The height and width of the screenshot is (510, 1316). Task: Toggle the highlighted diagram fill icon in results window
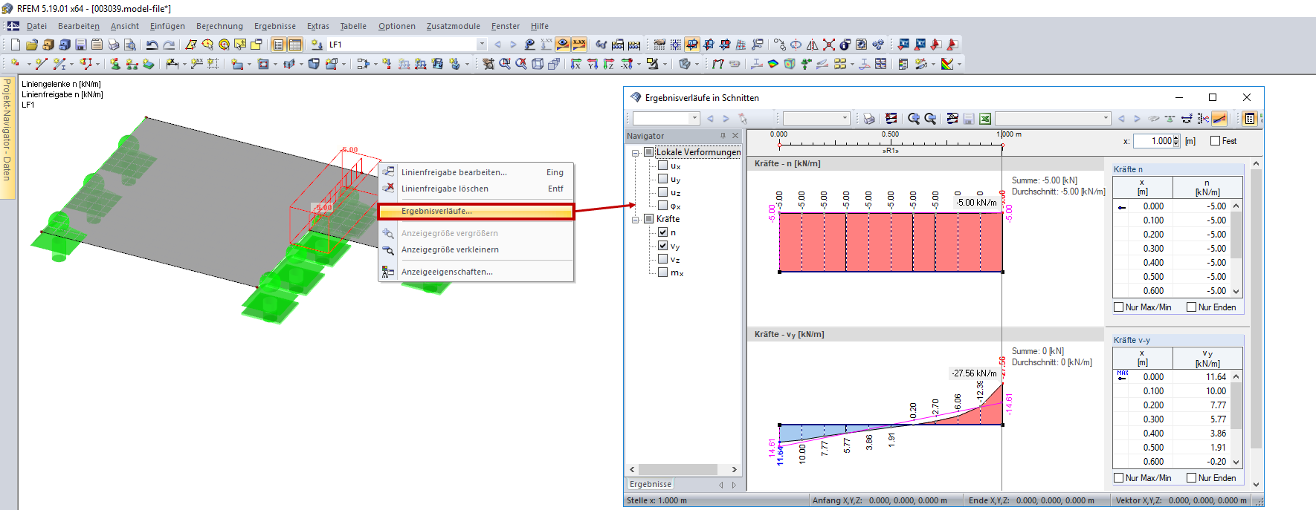coord(1219,119)
